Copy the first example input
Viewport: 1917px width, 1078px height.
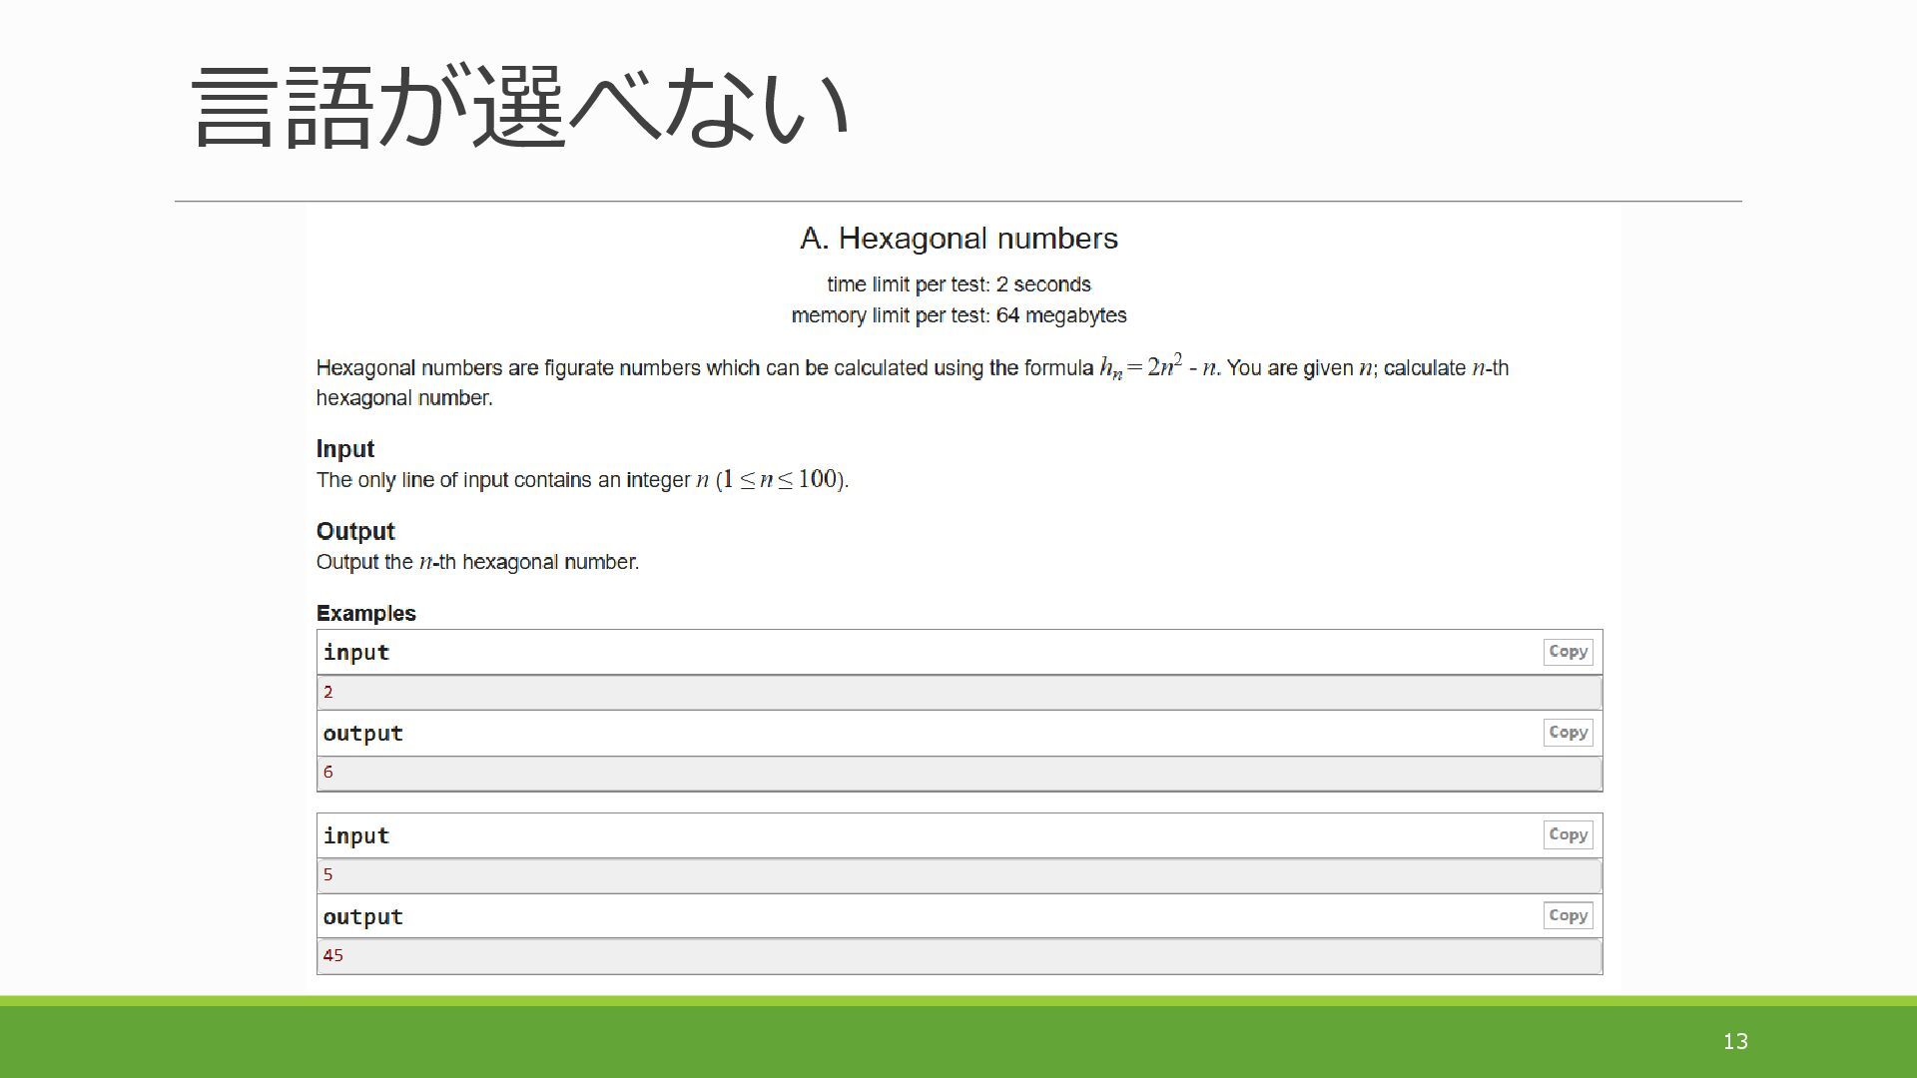pos(1568,652)
